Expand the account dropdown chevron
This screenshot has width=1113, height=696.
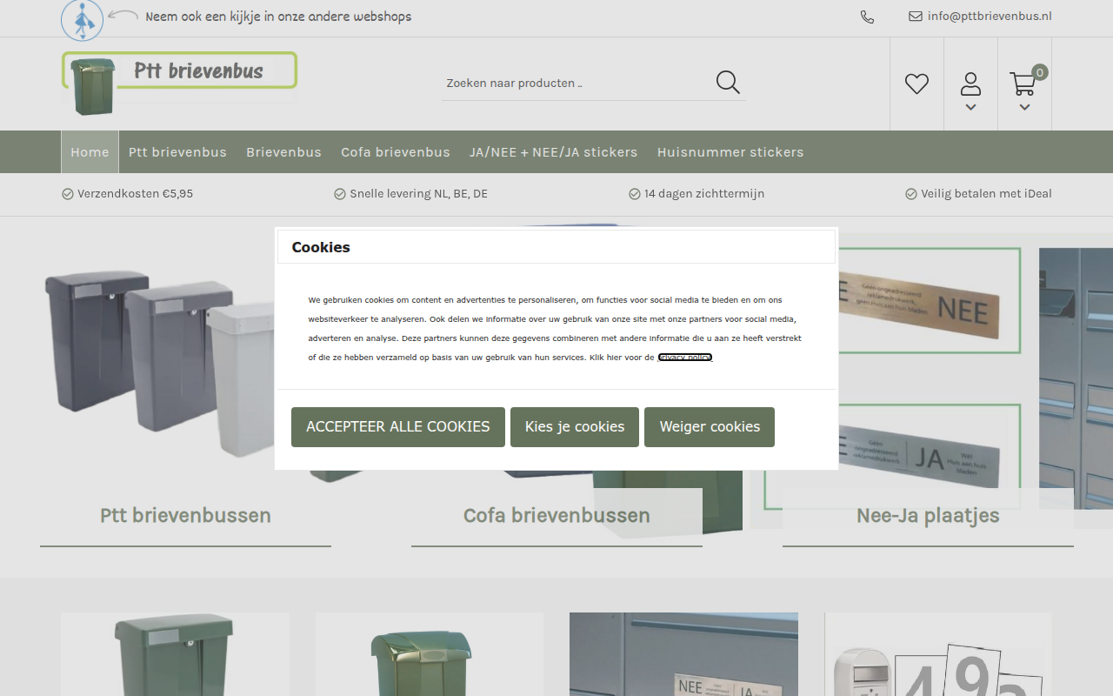point(970,107)
